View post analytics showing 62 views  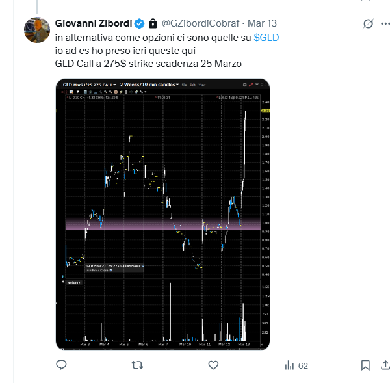click(296, 365)
